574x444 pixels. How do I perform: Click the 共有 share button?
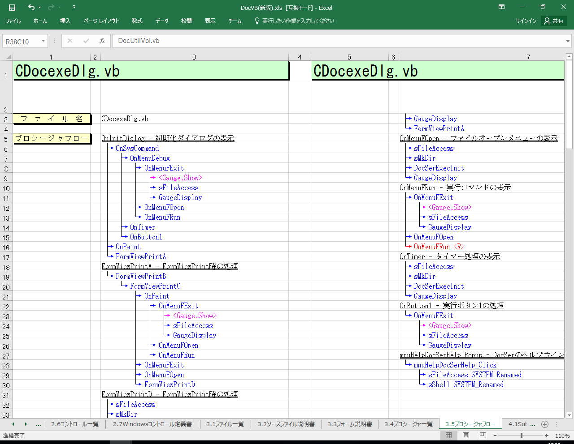554,21
